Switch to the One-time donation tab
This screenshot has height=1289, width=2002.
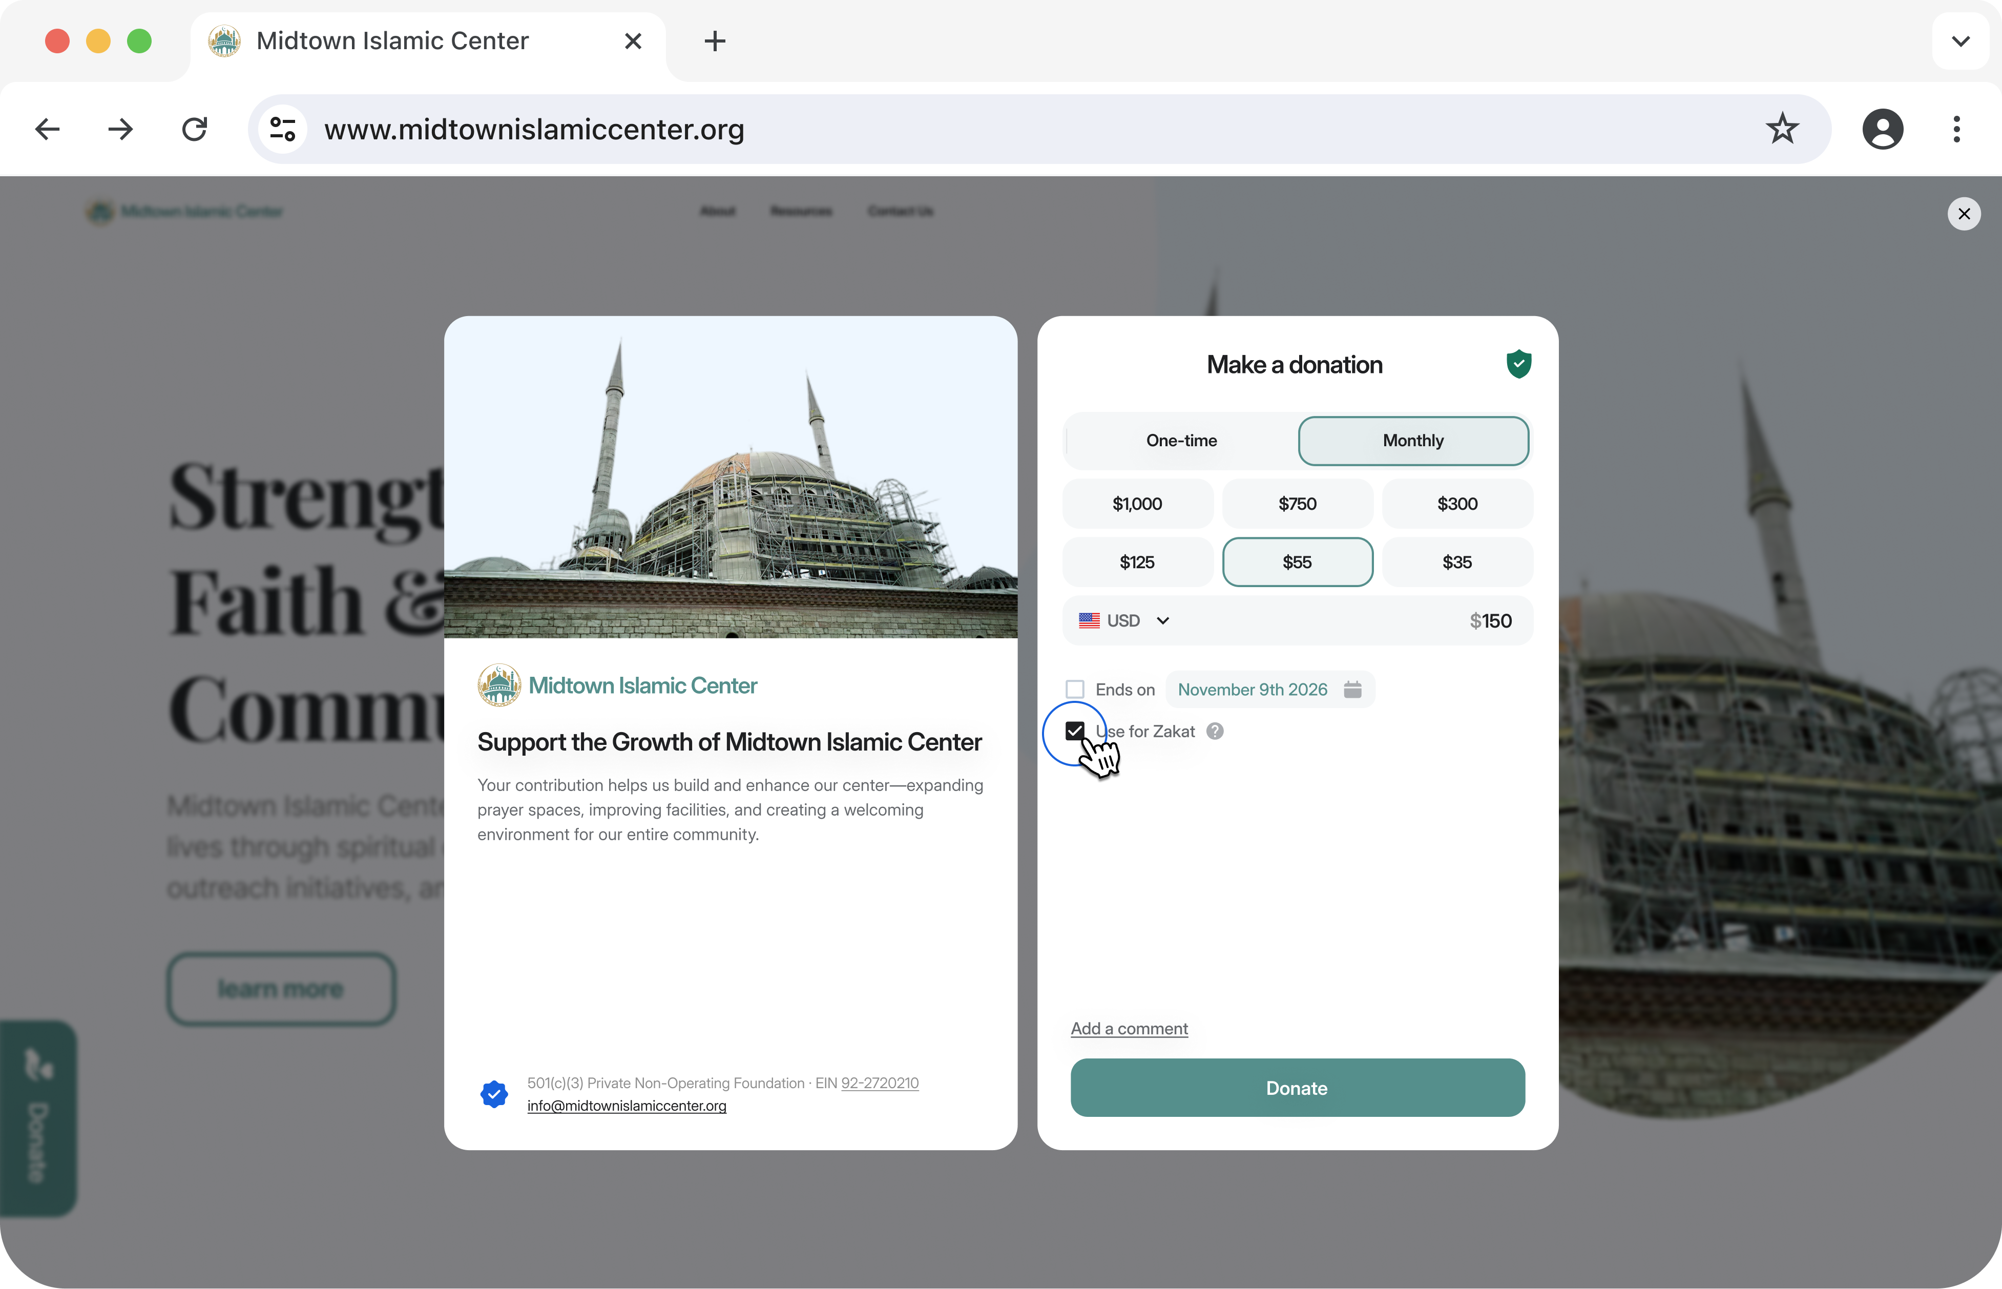pyautogui.click(x=1181, y=440)
